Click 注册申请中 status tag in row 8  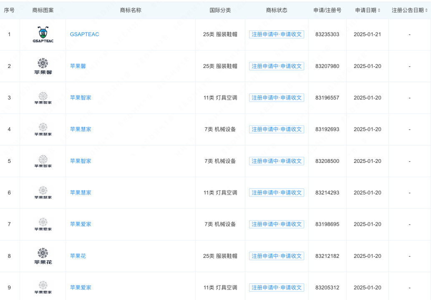(x=277, y=256)
